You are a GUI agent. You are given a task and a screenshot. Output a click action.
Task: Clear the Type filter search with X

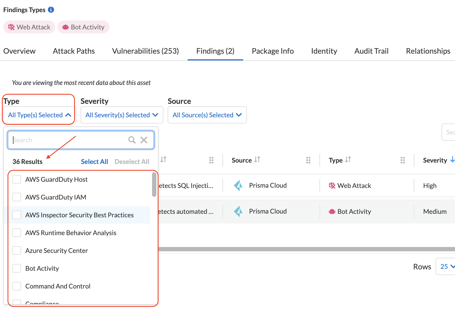[144, 140]
